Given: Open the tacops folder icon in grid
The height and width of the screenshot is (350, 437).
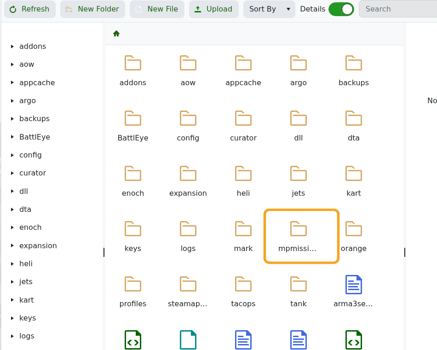Looking at the screenshot, I should tap(243, 284).
